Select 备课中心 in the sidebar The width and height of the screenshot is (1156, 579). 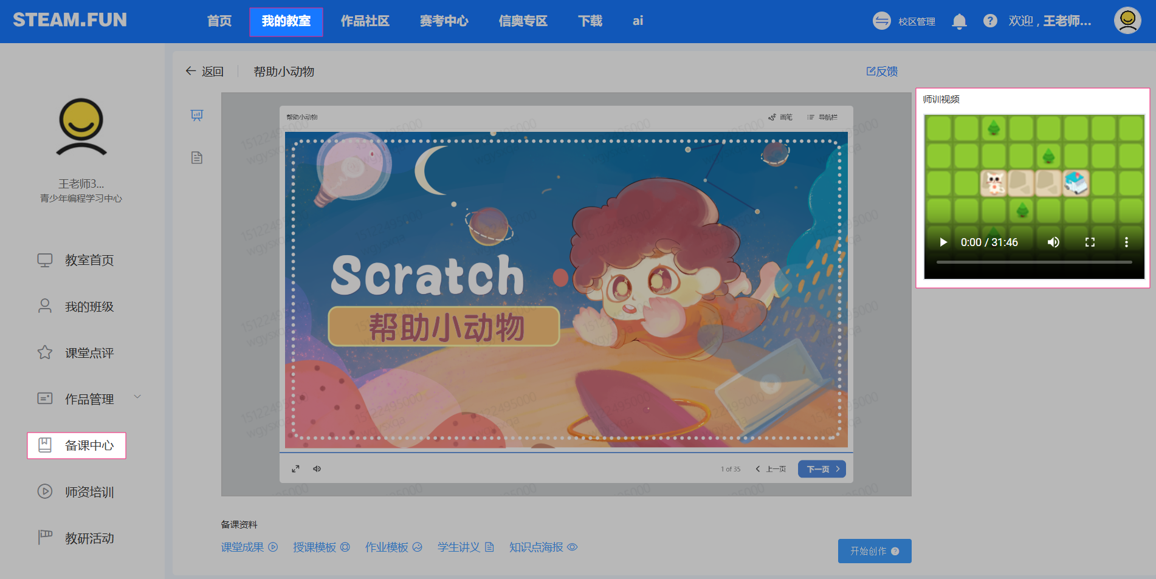pyautogui.click(x=77, y=445)
